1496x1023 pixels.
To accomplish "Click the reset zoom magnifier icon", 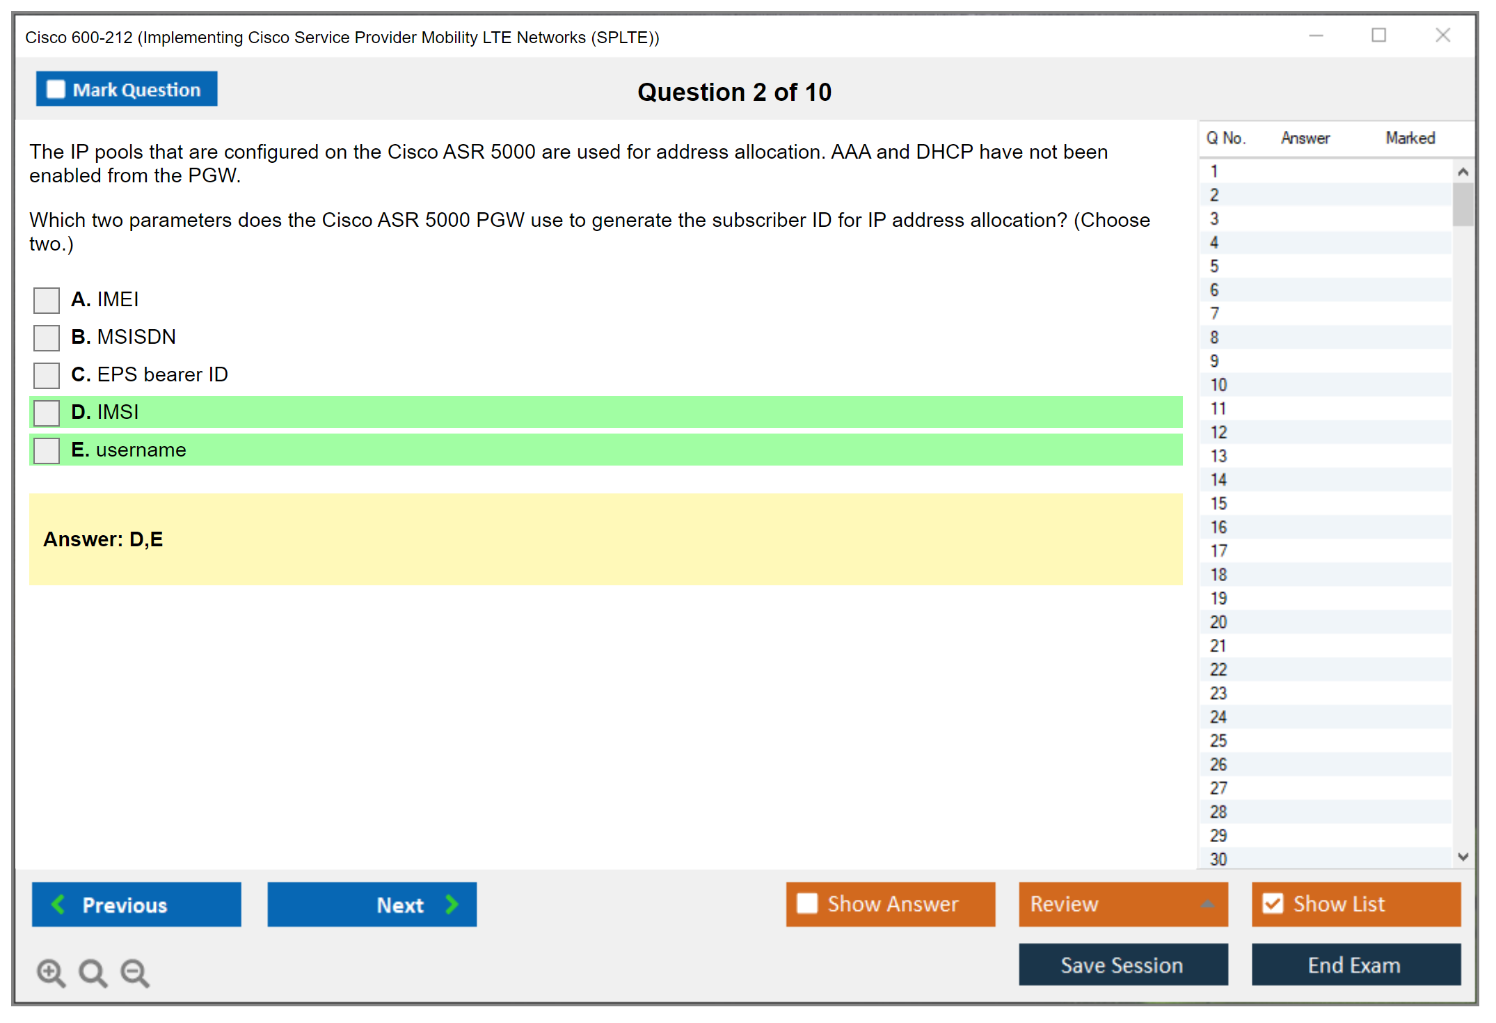I will coord(93,972).
